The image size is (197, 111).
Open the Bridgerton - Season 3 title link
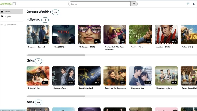point(36,47)
